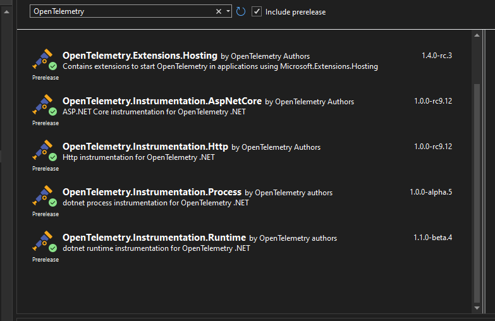Image resolution: width=495 pixels, height=321 pixels.
Task: Click version 1.0.0-alpha.5 of Instrumentation.Process
Action: click(431, 192)
